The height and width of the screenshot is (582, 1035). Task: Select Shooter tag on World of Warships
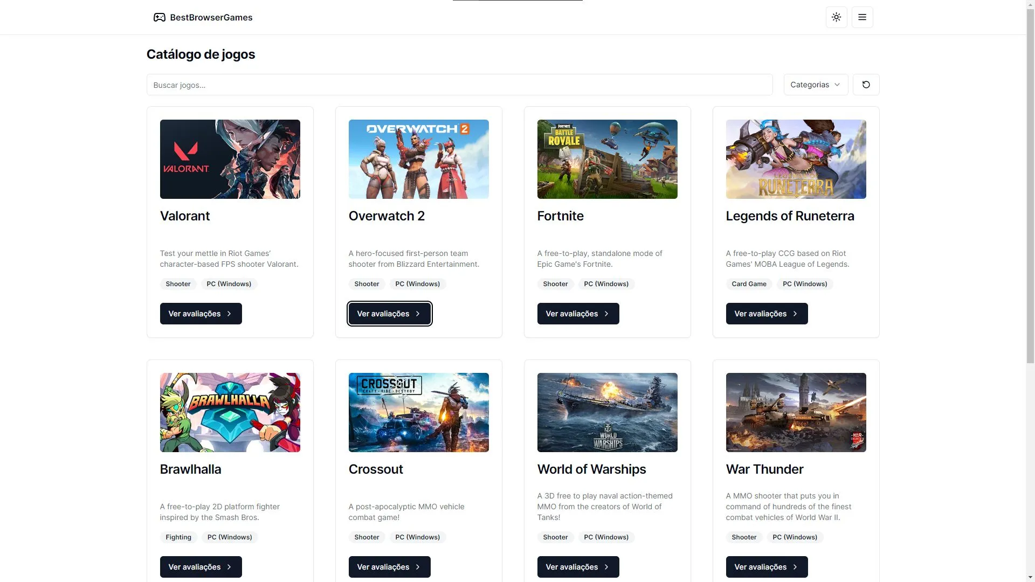pos(555,538)
